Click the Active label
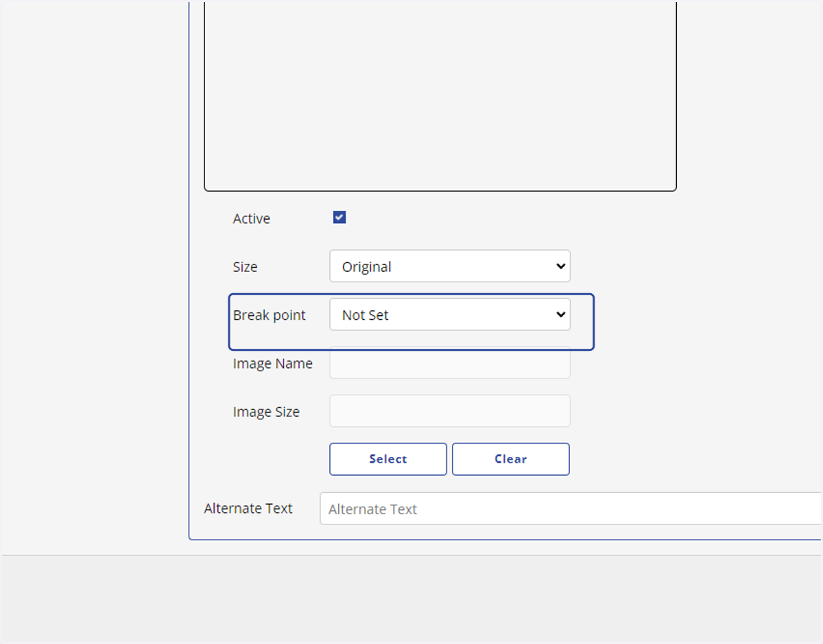The width and height of the screenshot is (823, 644). tap(252, 218)
